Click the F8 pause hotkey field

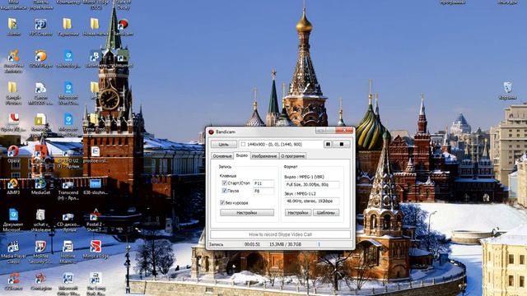pyautogui.click(x=263, y=191)
